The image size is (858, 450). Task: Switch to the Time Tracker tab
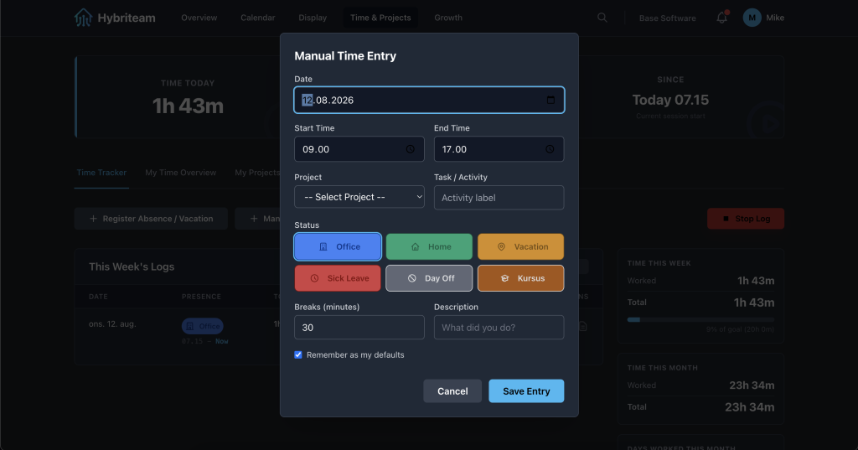101,173
